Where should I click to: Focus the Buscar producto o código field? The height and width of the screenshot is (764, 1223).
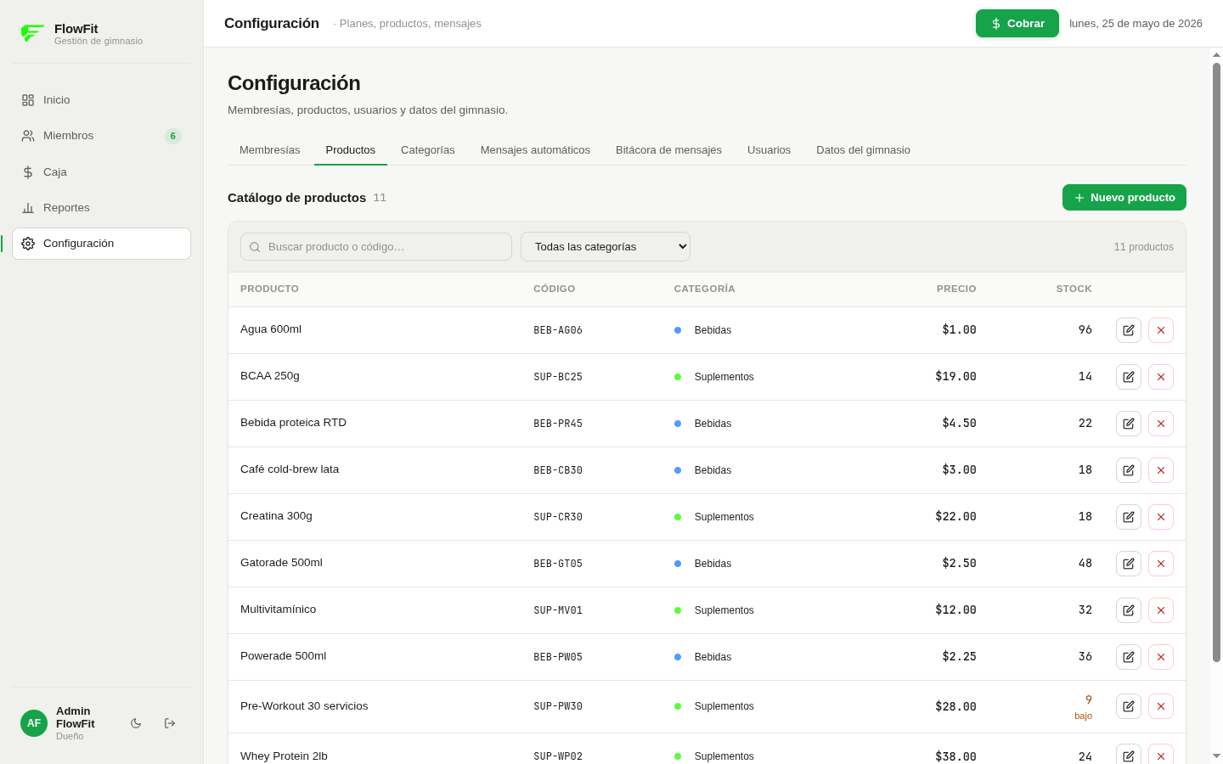[x=376, y=247]
